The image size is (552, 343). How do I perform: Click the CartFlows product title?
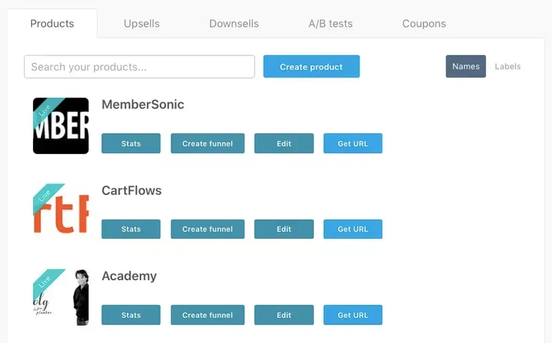(x=132, y=190)
